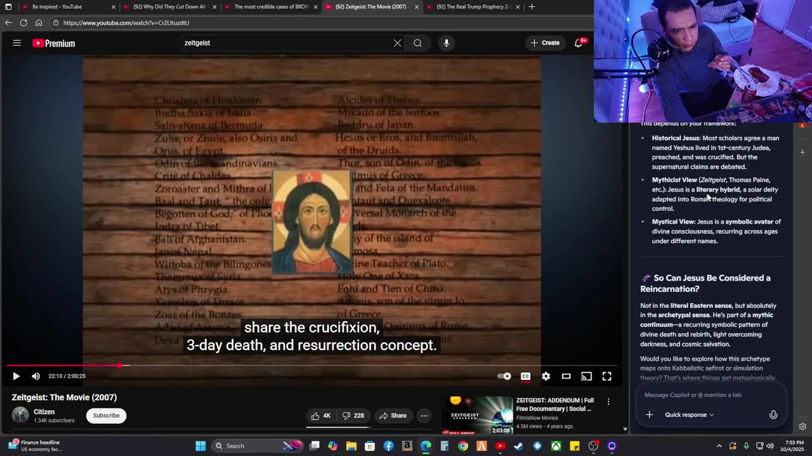Cast the video to a TV
Image resolution: width=812 pixels, height=456 pixels.
[586, 376]
